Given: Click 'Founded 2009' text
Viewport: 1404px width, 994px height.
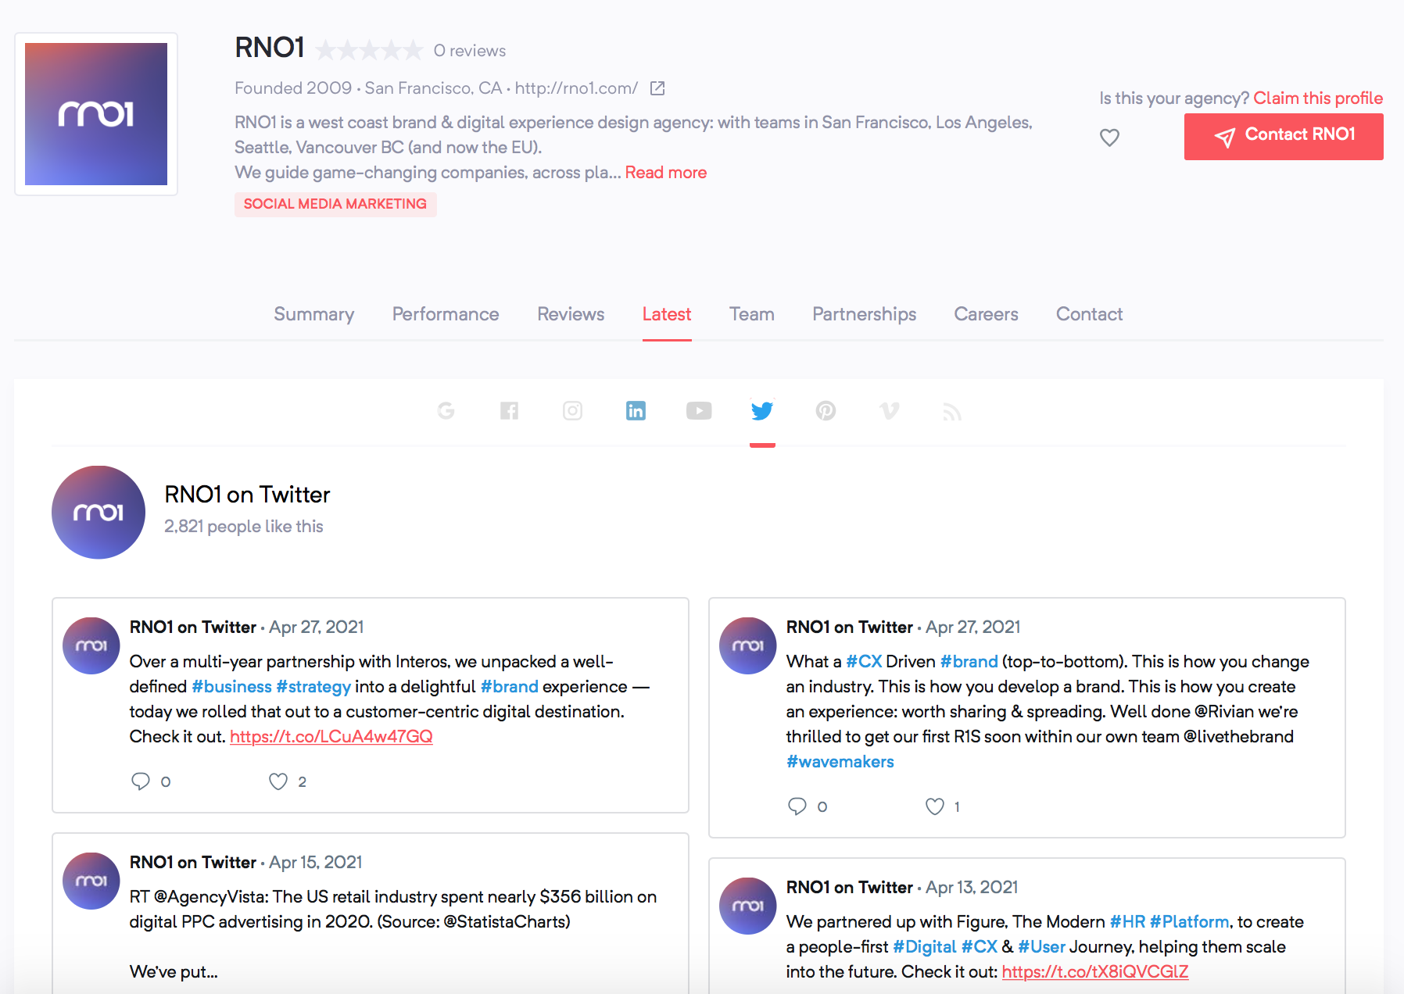Looking at the screenshot, I should click(293, 88).
